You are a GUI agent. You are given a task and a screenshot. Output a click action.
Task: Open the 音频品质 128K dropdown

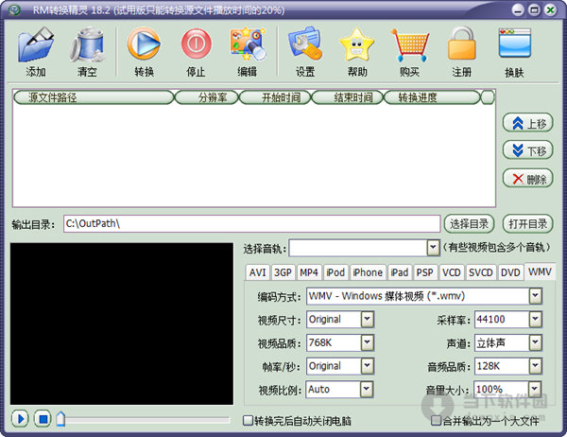point(535,366)
